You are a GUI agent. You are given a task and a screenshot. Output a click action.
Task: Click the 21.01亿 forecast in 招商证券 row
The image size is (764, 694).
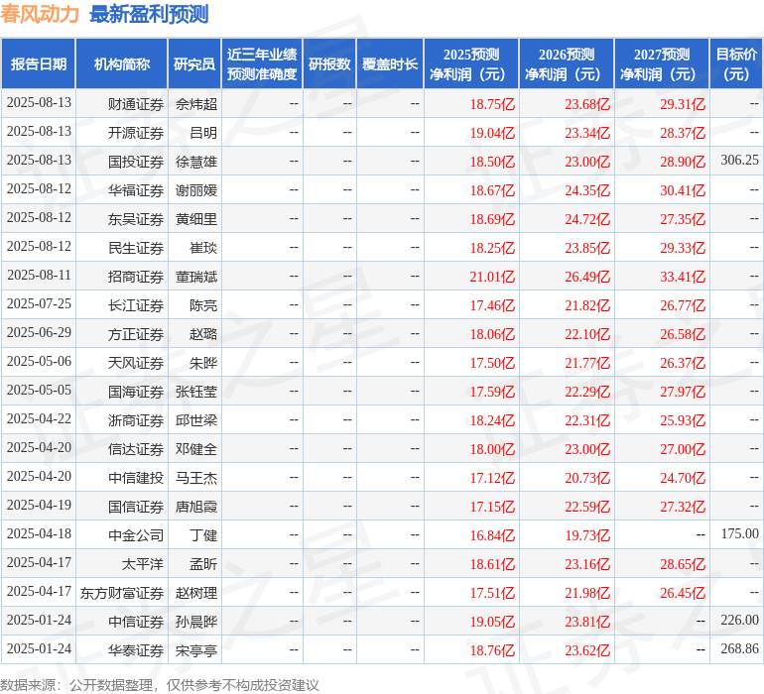[x=492, y=276]
